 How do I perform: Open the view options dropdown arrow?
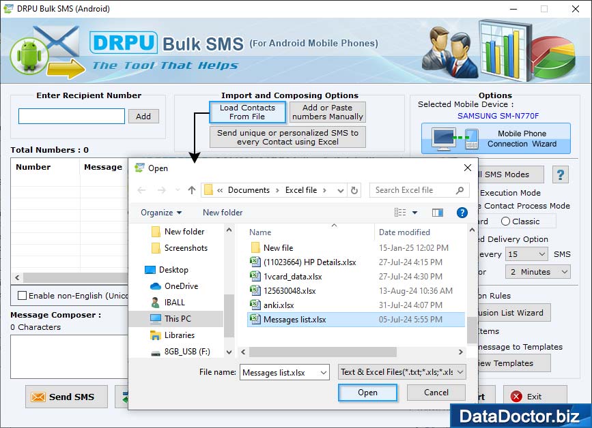[x=414, y=213]
